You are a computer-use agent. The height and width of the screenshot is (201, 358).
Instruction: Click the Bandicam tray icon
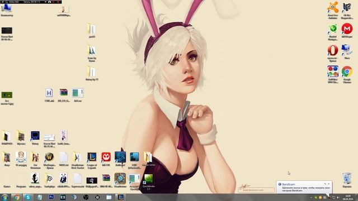[x=329, y=197]
